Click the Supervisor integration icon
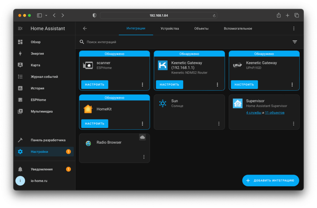 [x=237, y=103]
